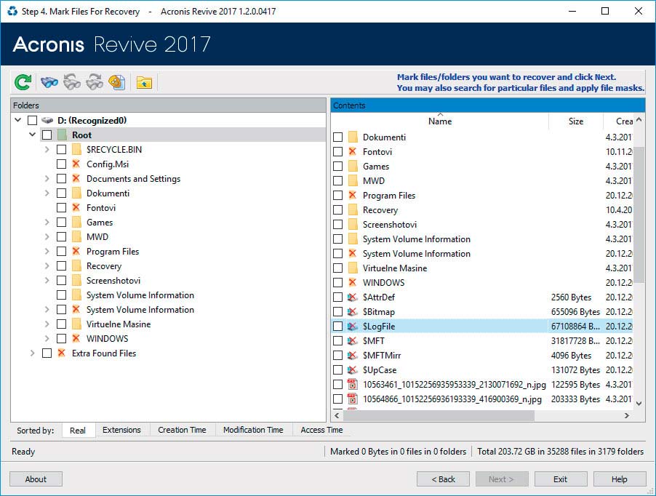The width and height of the screenshot is (656, 496).
Task: Click the vertical scrollbar thumb in Contents
Action: pyautogui.click(x=639, y=215)
